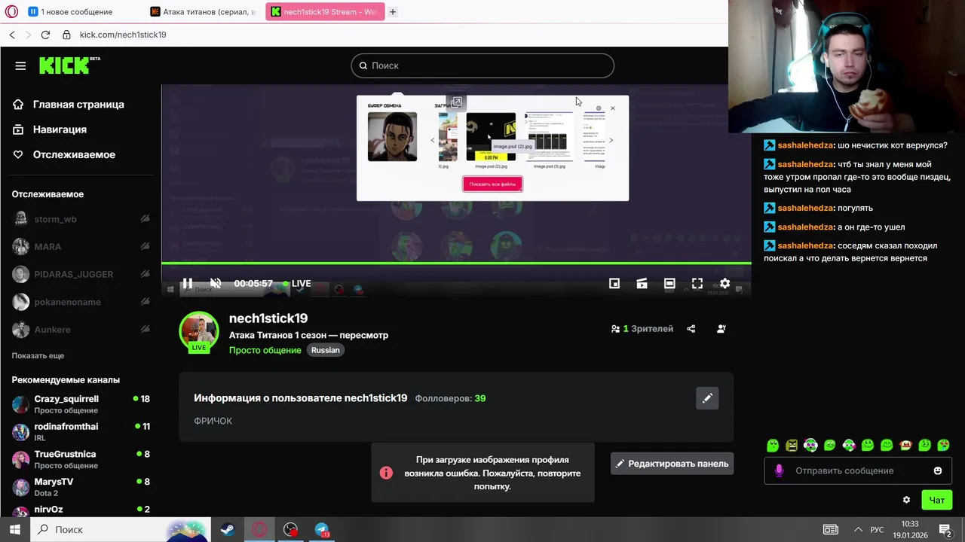The height and width of the screenshot is (542, 965).
Task: Click the share icon next to viewers
Action: click(x=691, y=329)
